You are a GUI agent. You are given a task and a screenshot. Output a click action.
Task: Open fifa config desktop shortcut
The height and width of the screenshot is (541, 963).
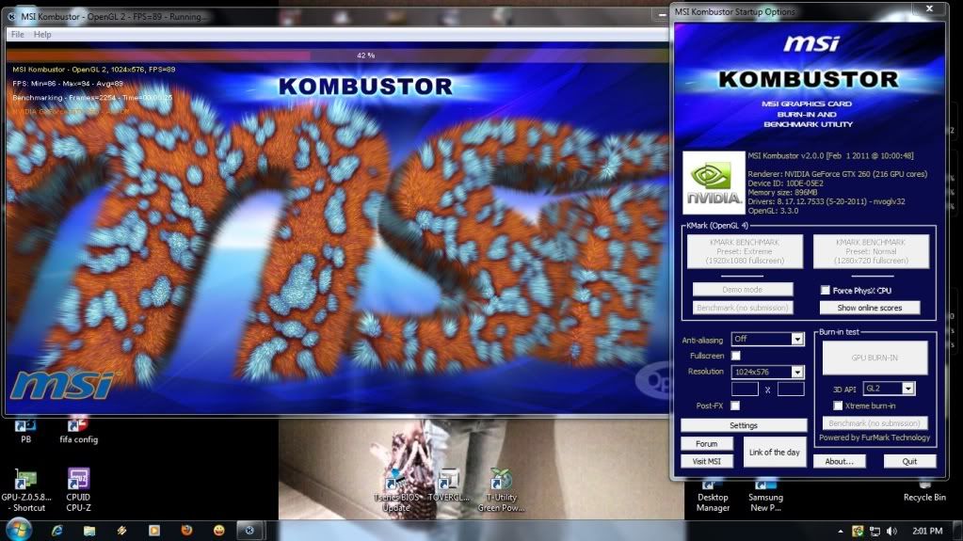[x=78, y=429]
